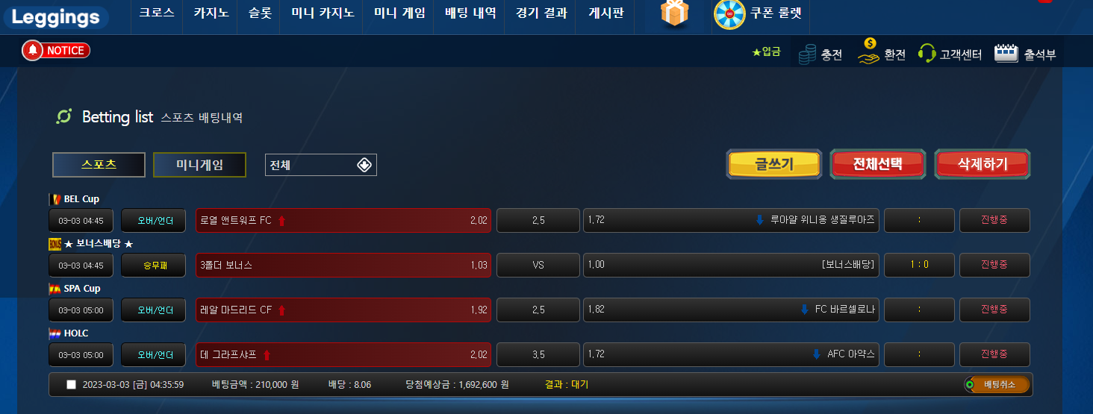The width and height of the screenshot is (1093, 414).
Task: Open 출석부 attendance calendar icon
Action: 1006,53
